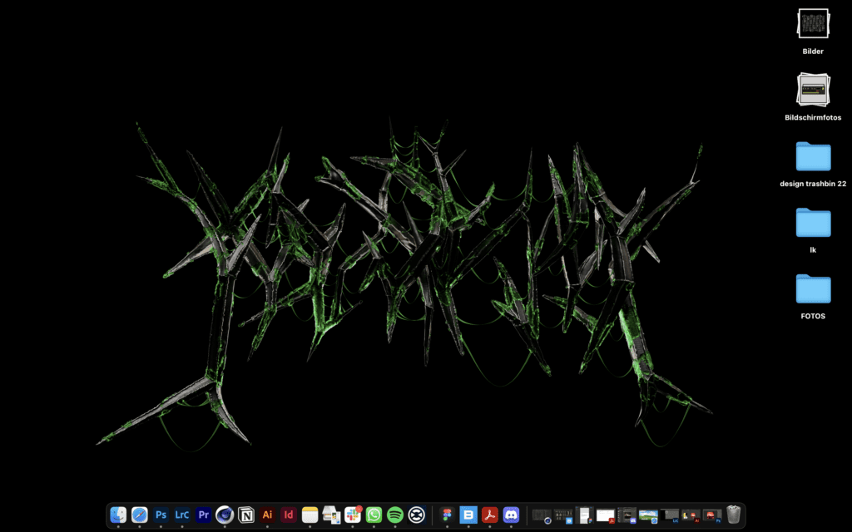Open the Notion app
Viewport: 852px width, 532px height.
coord(246,515)
